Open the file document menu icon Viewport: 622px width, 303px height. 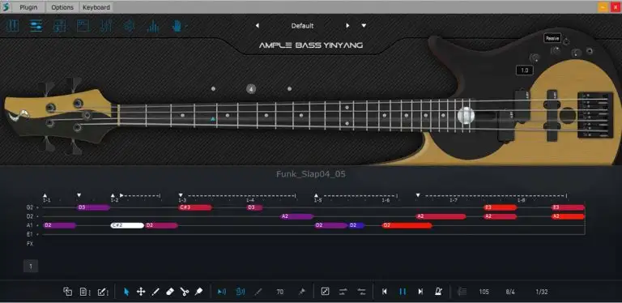84,292
